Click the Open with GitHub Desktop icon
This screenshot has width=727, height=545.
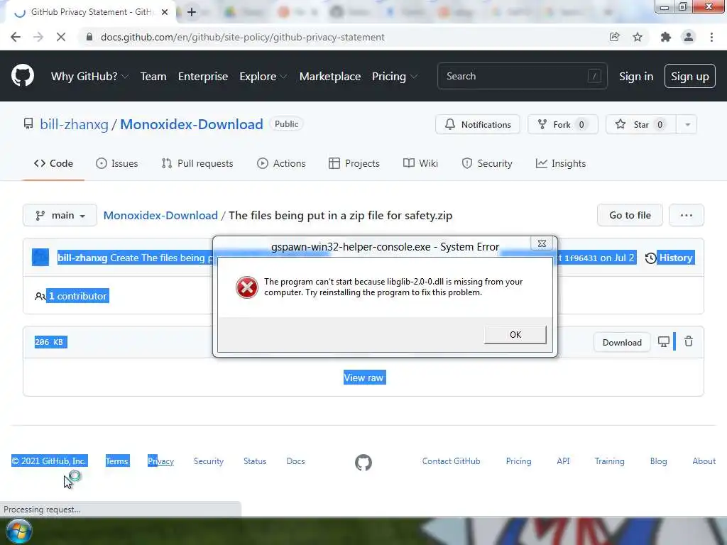664,342
